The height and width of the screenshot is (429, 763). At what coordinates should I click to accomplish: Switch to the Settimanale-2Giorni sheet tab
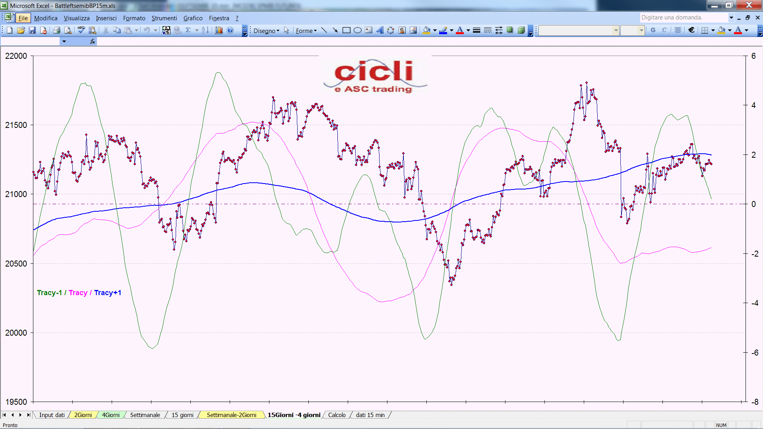point(231,415)
